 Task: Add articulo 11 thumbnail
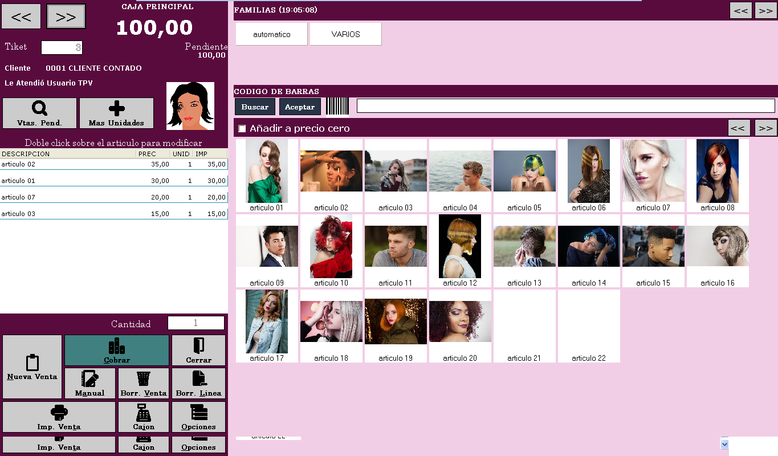coord(396,251)
